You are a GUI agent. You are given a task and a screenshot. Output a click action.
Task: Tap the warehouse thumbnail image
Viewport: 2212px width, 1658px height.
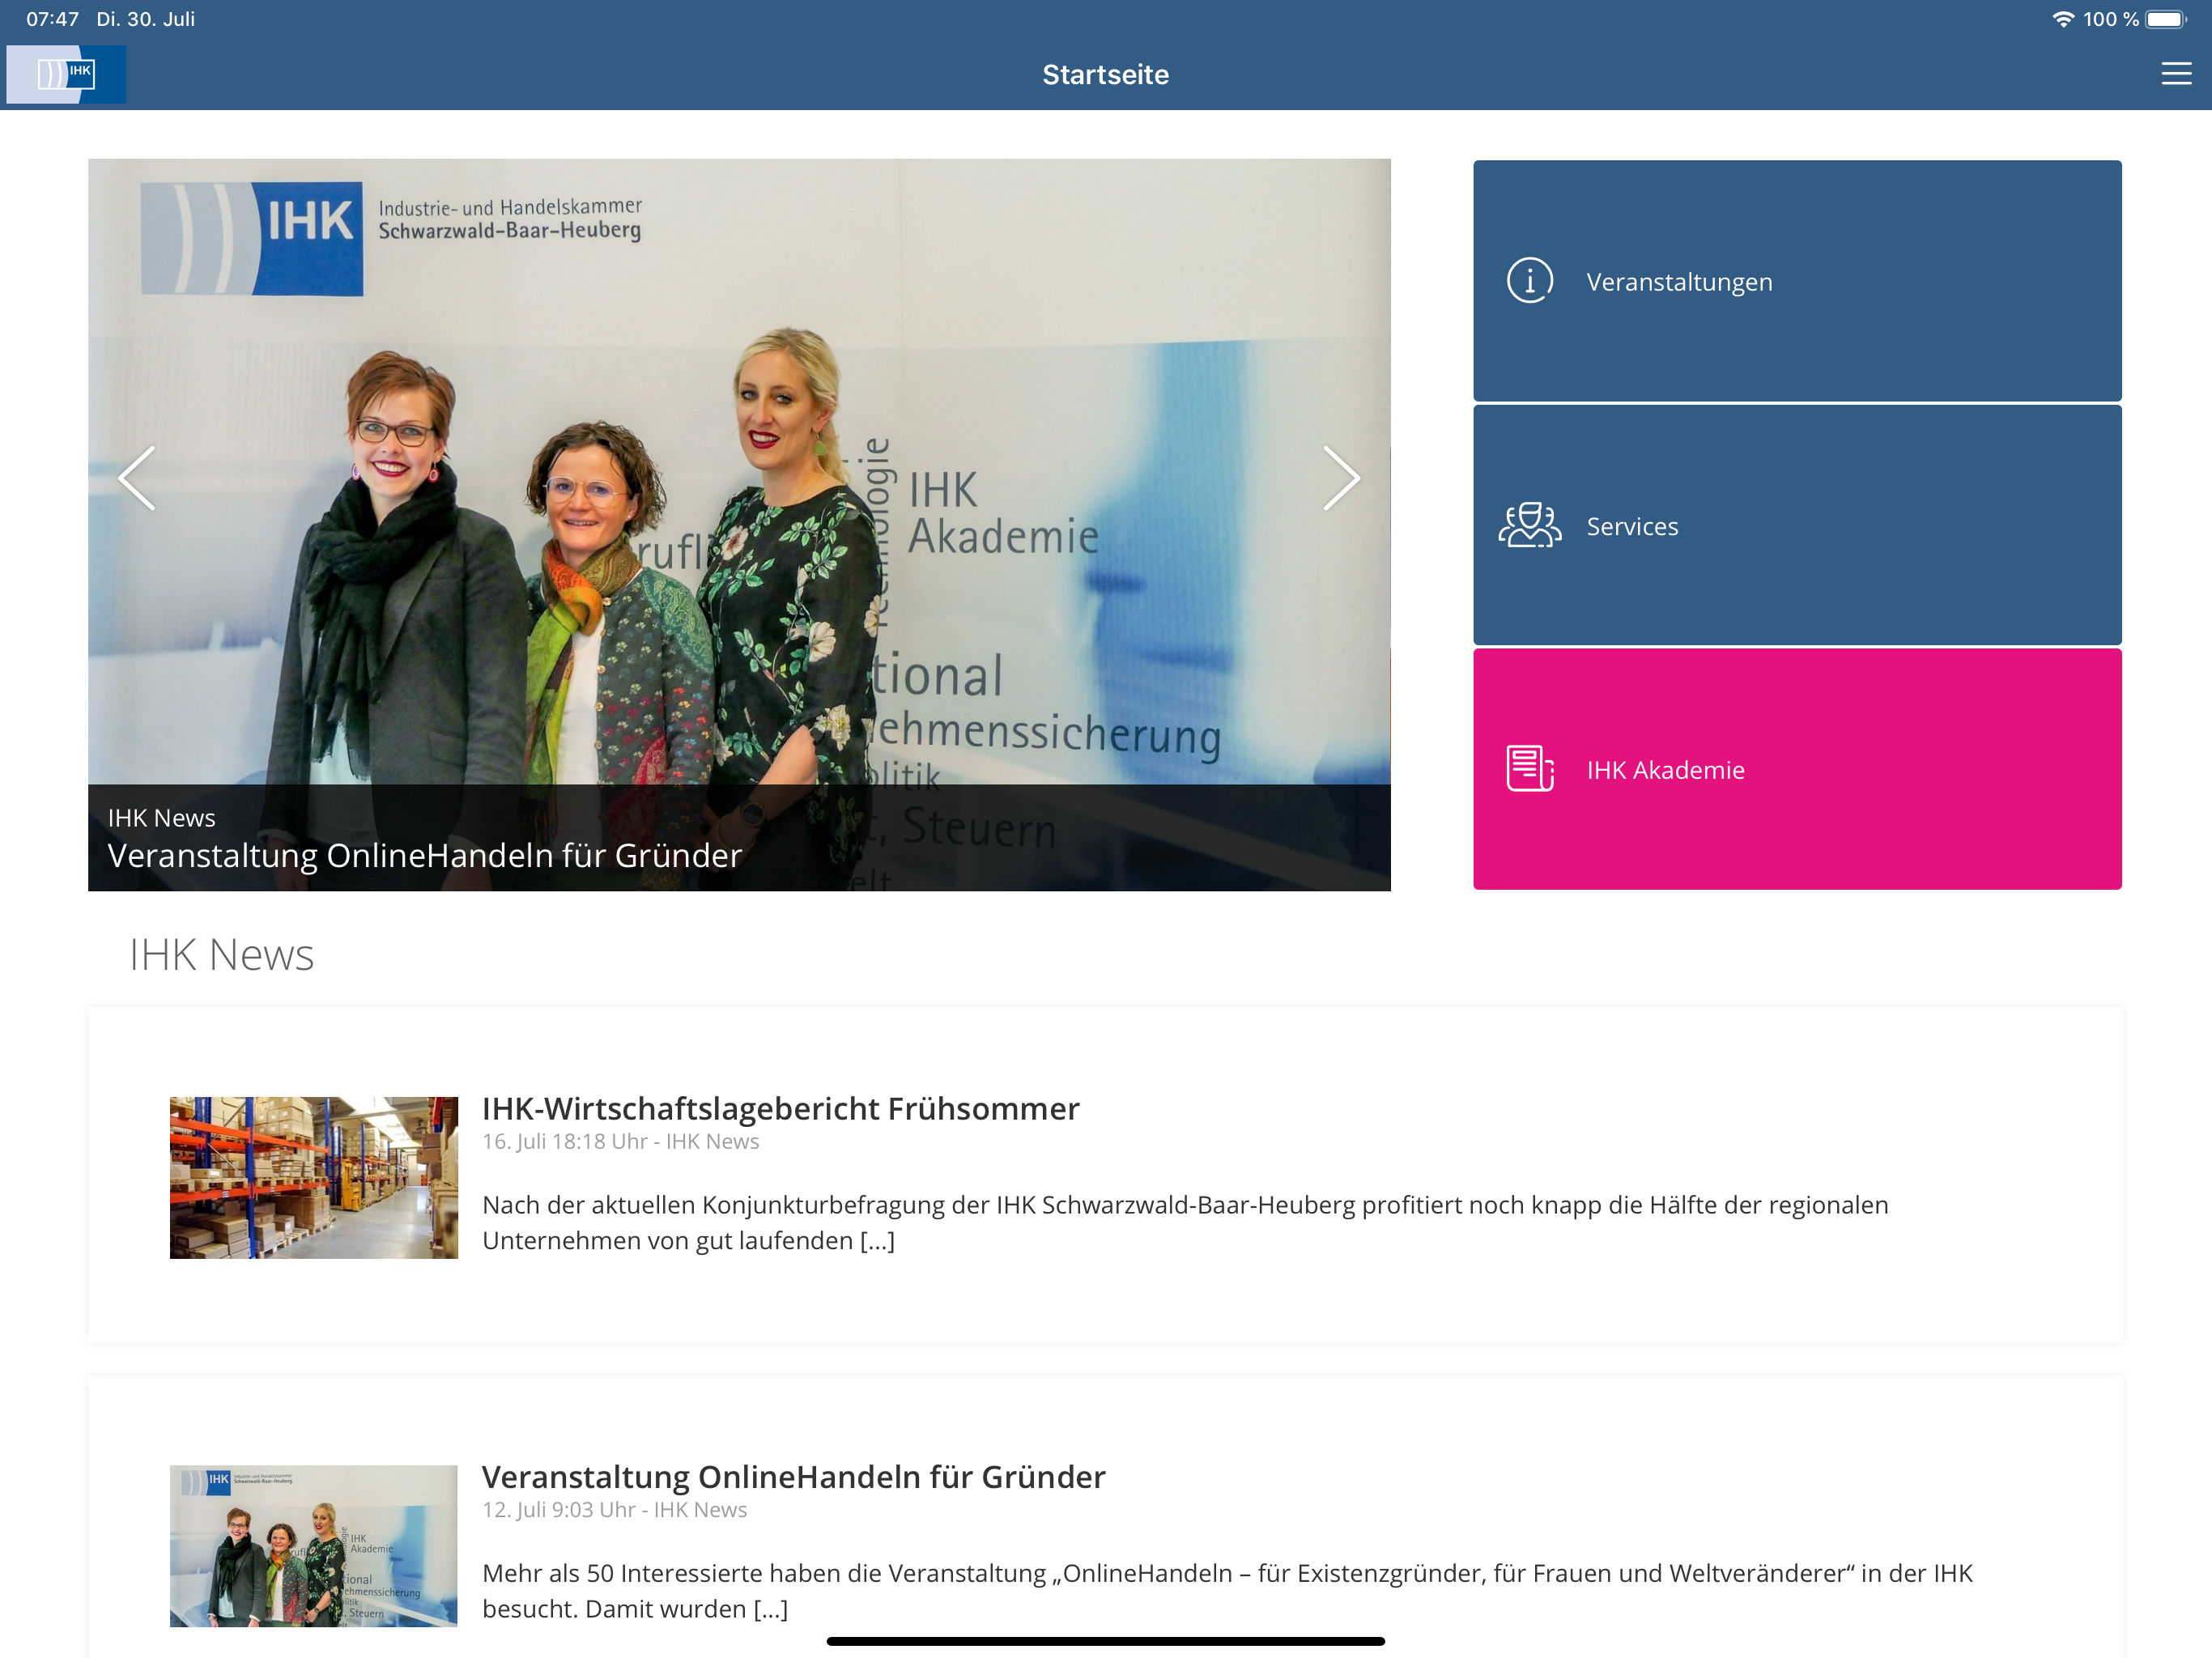pos(314,1178)
